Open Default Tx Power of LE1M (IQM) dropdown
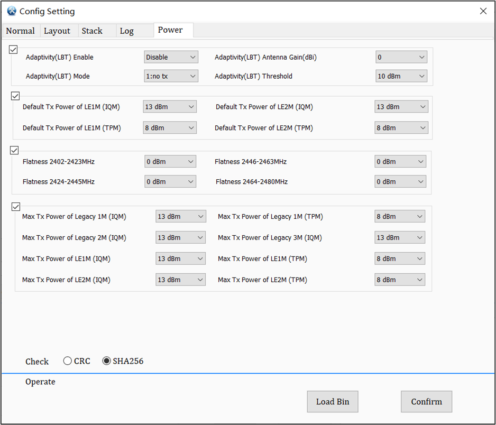 tap(170, 107)
